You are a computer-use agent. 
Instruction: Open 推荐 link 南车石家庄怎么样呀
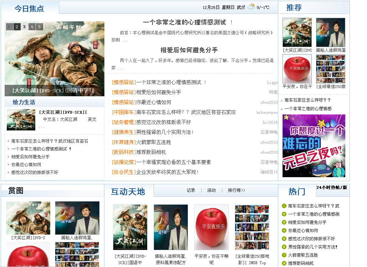(x=307, y=100)
